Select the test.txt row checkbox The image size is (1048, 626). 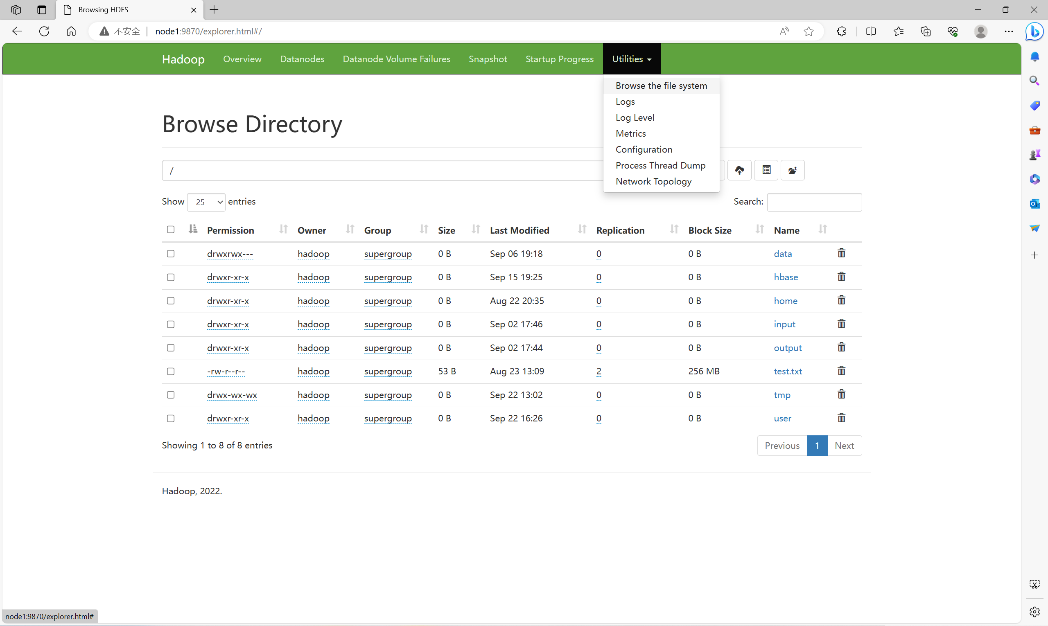(171, 372)
